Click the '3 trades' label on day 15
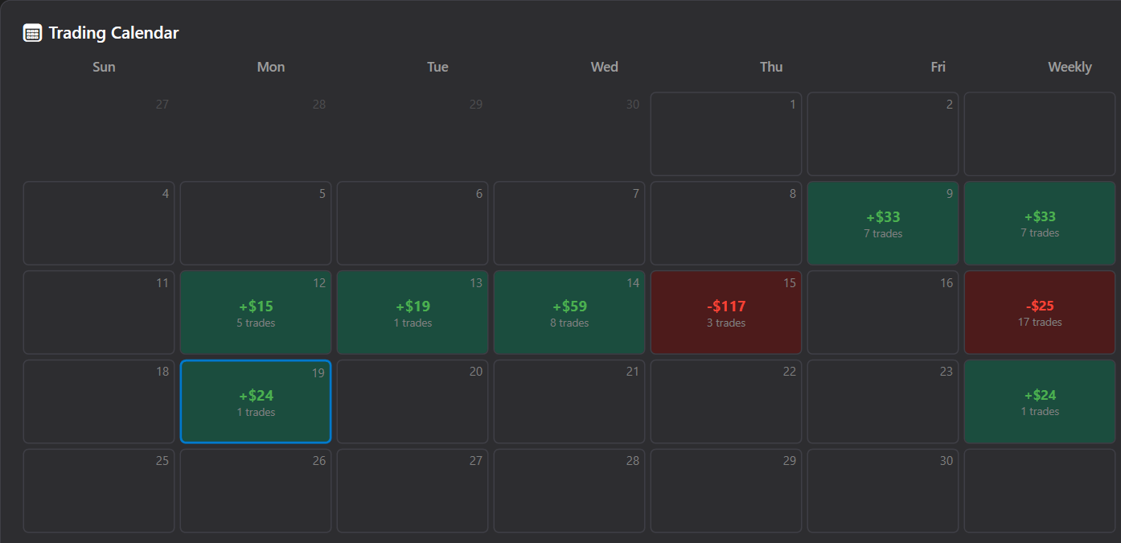Image resolution: width=1121 pixels, height=543 pixels. click(x=726, y=323)
